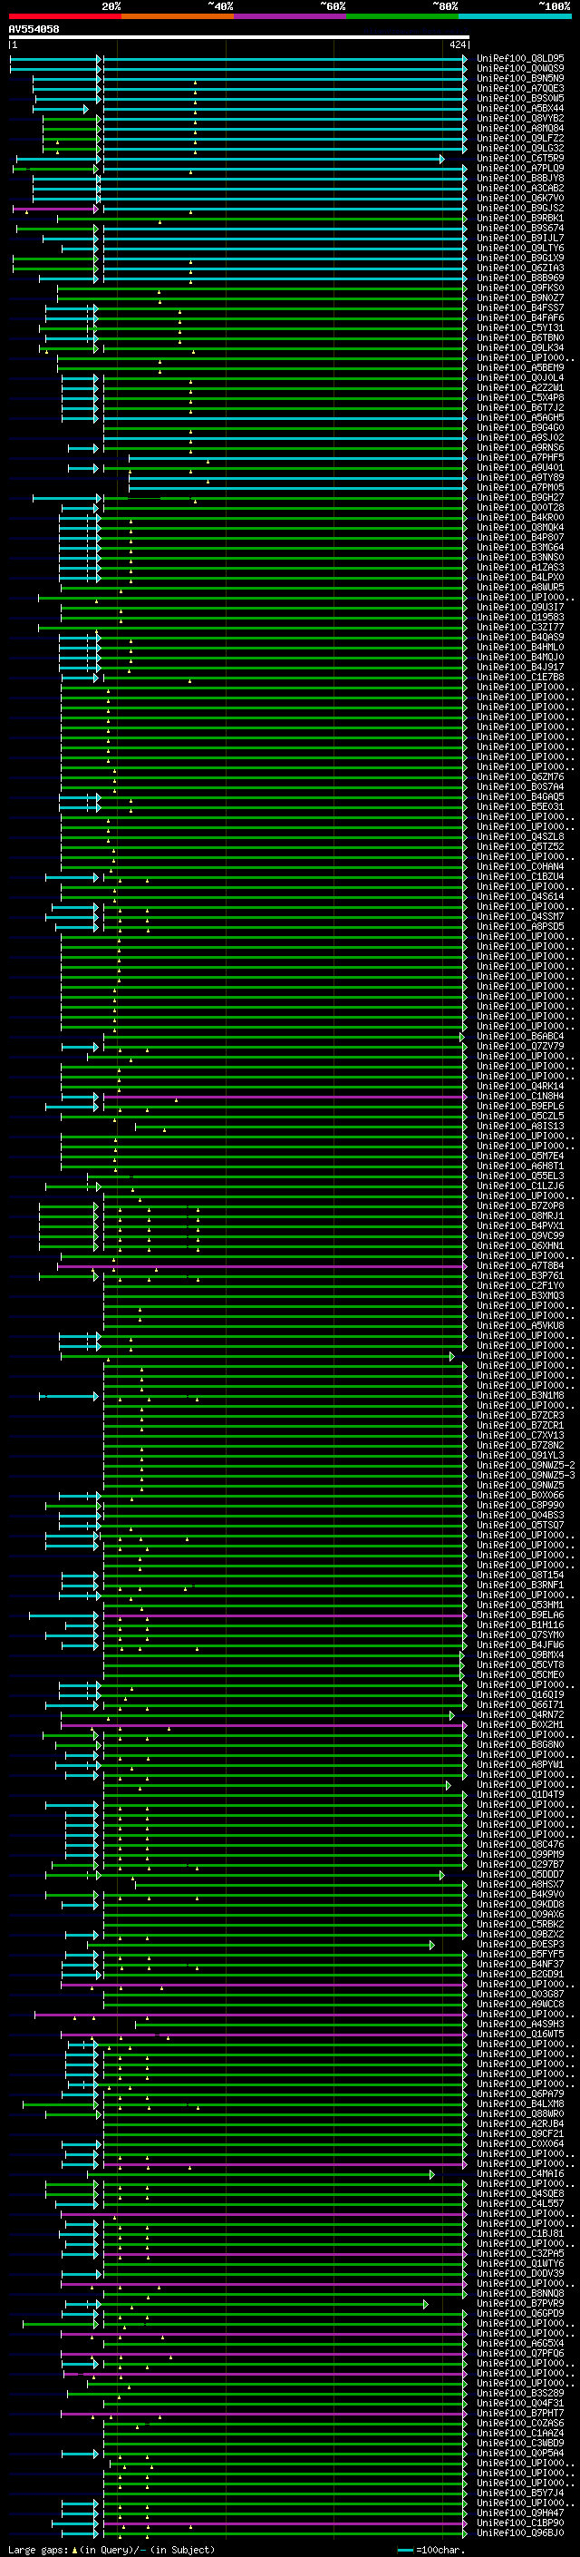This screenshot has width=580, height=2557.
Task: Click the purple alignment bar for UniRef100_A7T8B4
Action: (262, 1266)
